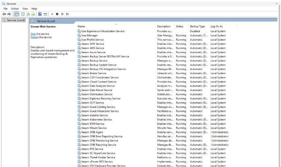Screen dimensions: 281x167
Task: Sort by the Startup Type column header
Action: coord(197,27)
